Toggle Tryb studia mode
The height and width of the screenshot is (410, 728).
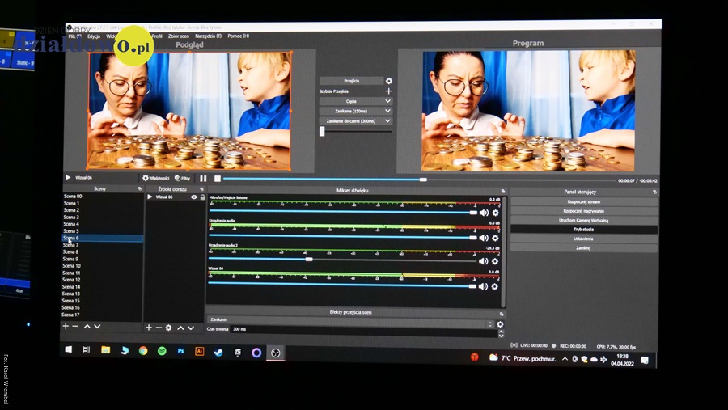pos(583,230)
